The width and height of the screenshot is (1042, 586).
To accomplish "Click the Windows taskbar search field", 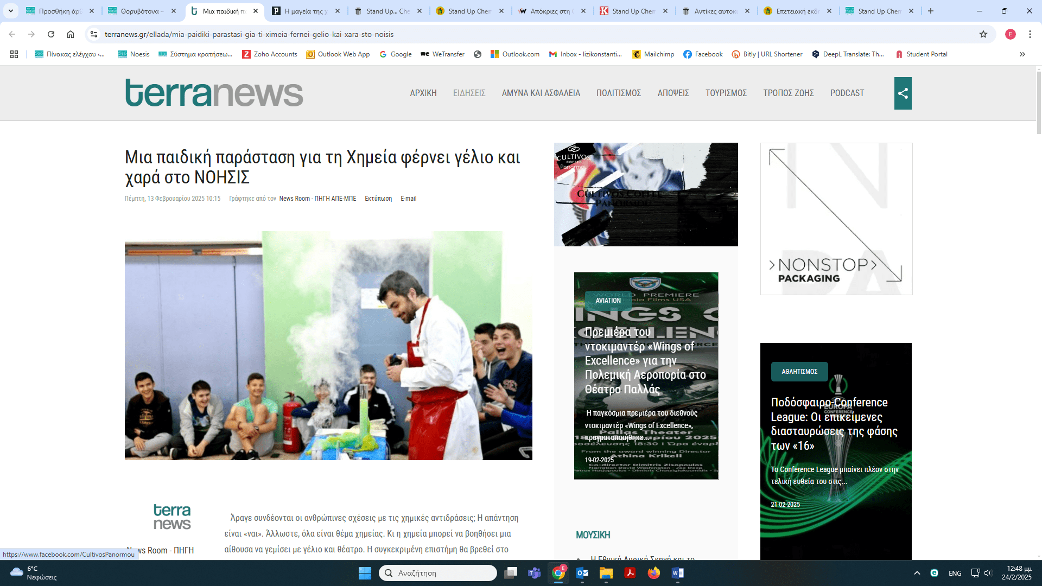I will (x=438, y=573).
